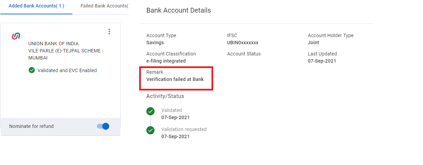423x165 pixels.
Task: Click the Verification failed at Bank remark
Action: tap(175, 79)
